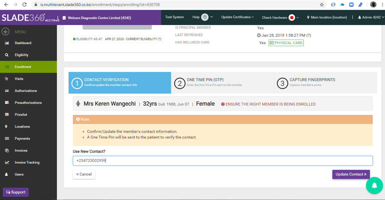Open the Update Certificates dropdown
The image size is (385, 200).
tap(238, 17)
